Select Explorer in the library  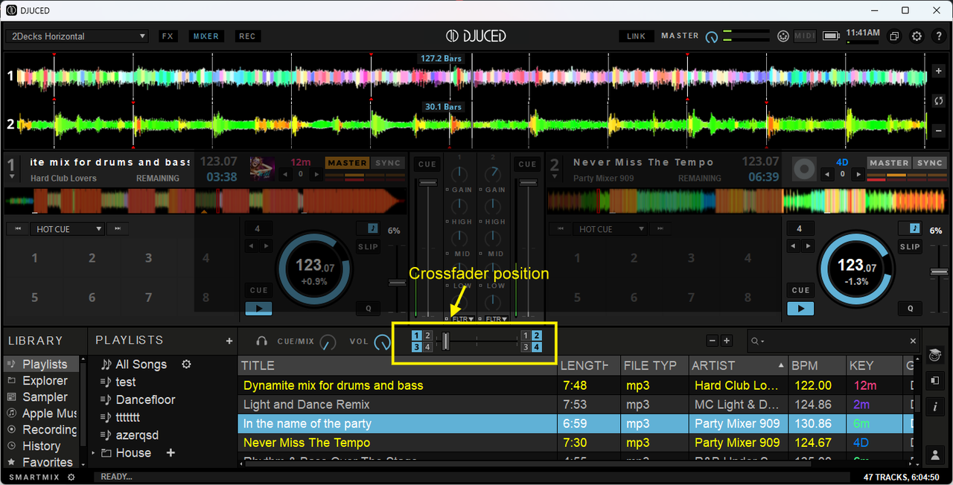point(45,380)
